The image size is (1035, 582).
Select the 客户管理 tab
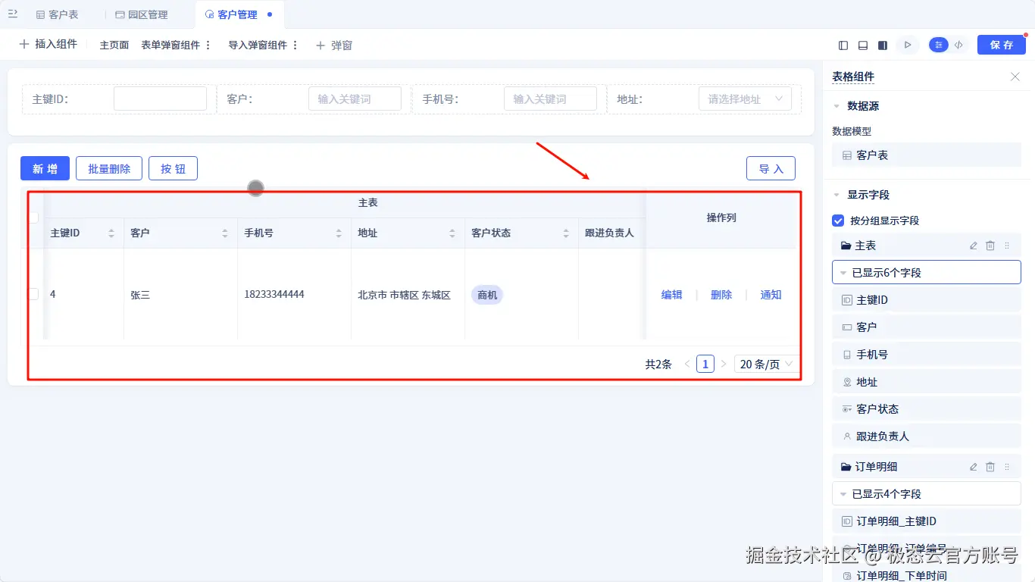point(239,14)
